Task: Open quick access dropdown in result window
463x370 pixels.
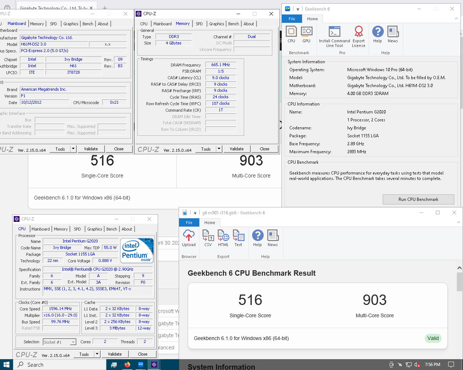Action: click(x=195, y=213)
